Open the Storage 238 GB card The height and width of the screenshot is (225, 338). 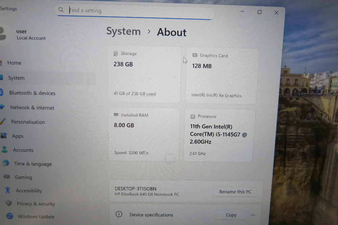coord(145,74)
